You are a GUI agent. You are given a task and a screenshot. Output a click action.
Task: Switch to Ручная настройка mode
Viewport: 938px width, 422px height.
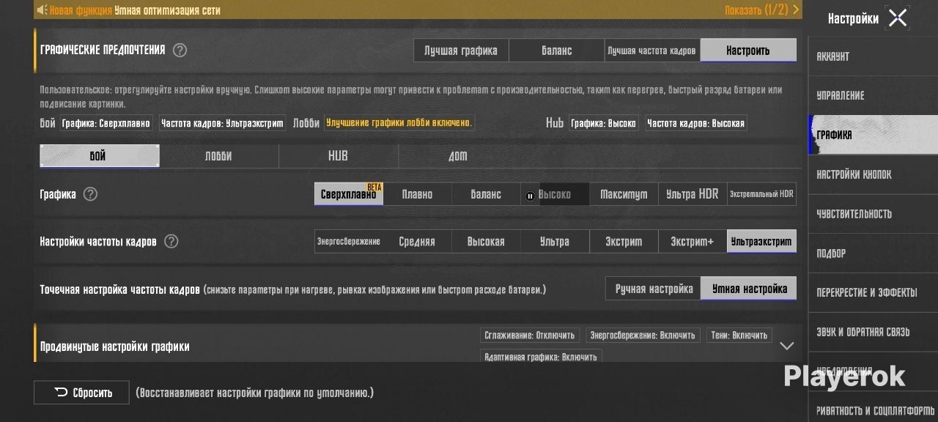[654, 289]
